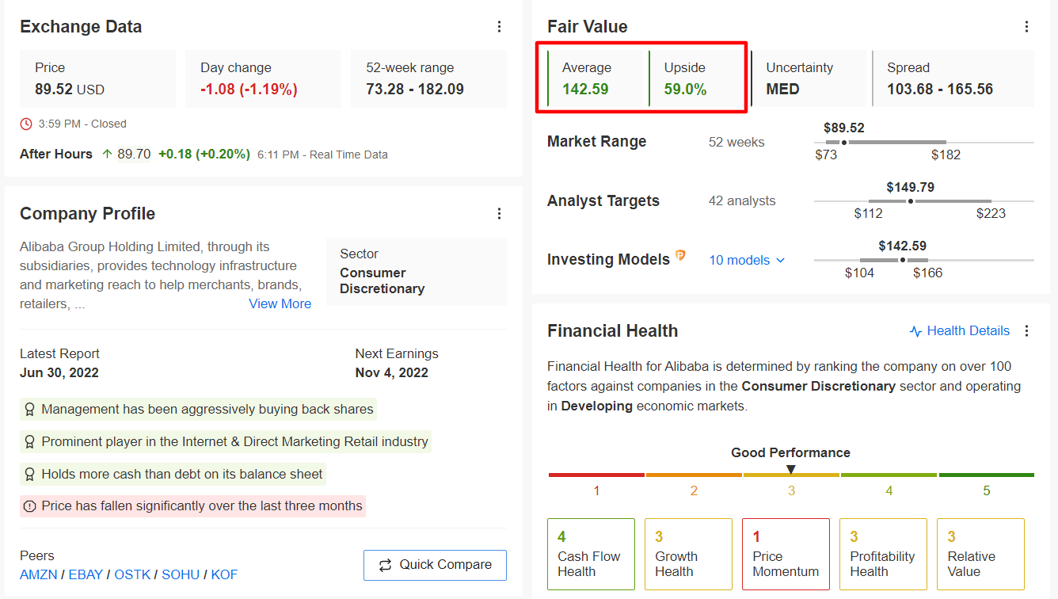Select the Profitability Health card
Image resolution: width=1058 pixels, height=599 pixels.
(x=883, y=554)
